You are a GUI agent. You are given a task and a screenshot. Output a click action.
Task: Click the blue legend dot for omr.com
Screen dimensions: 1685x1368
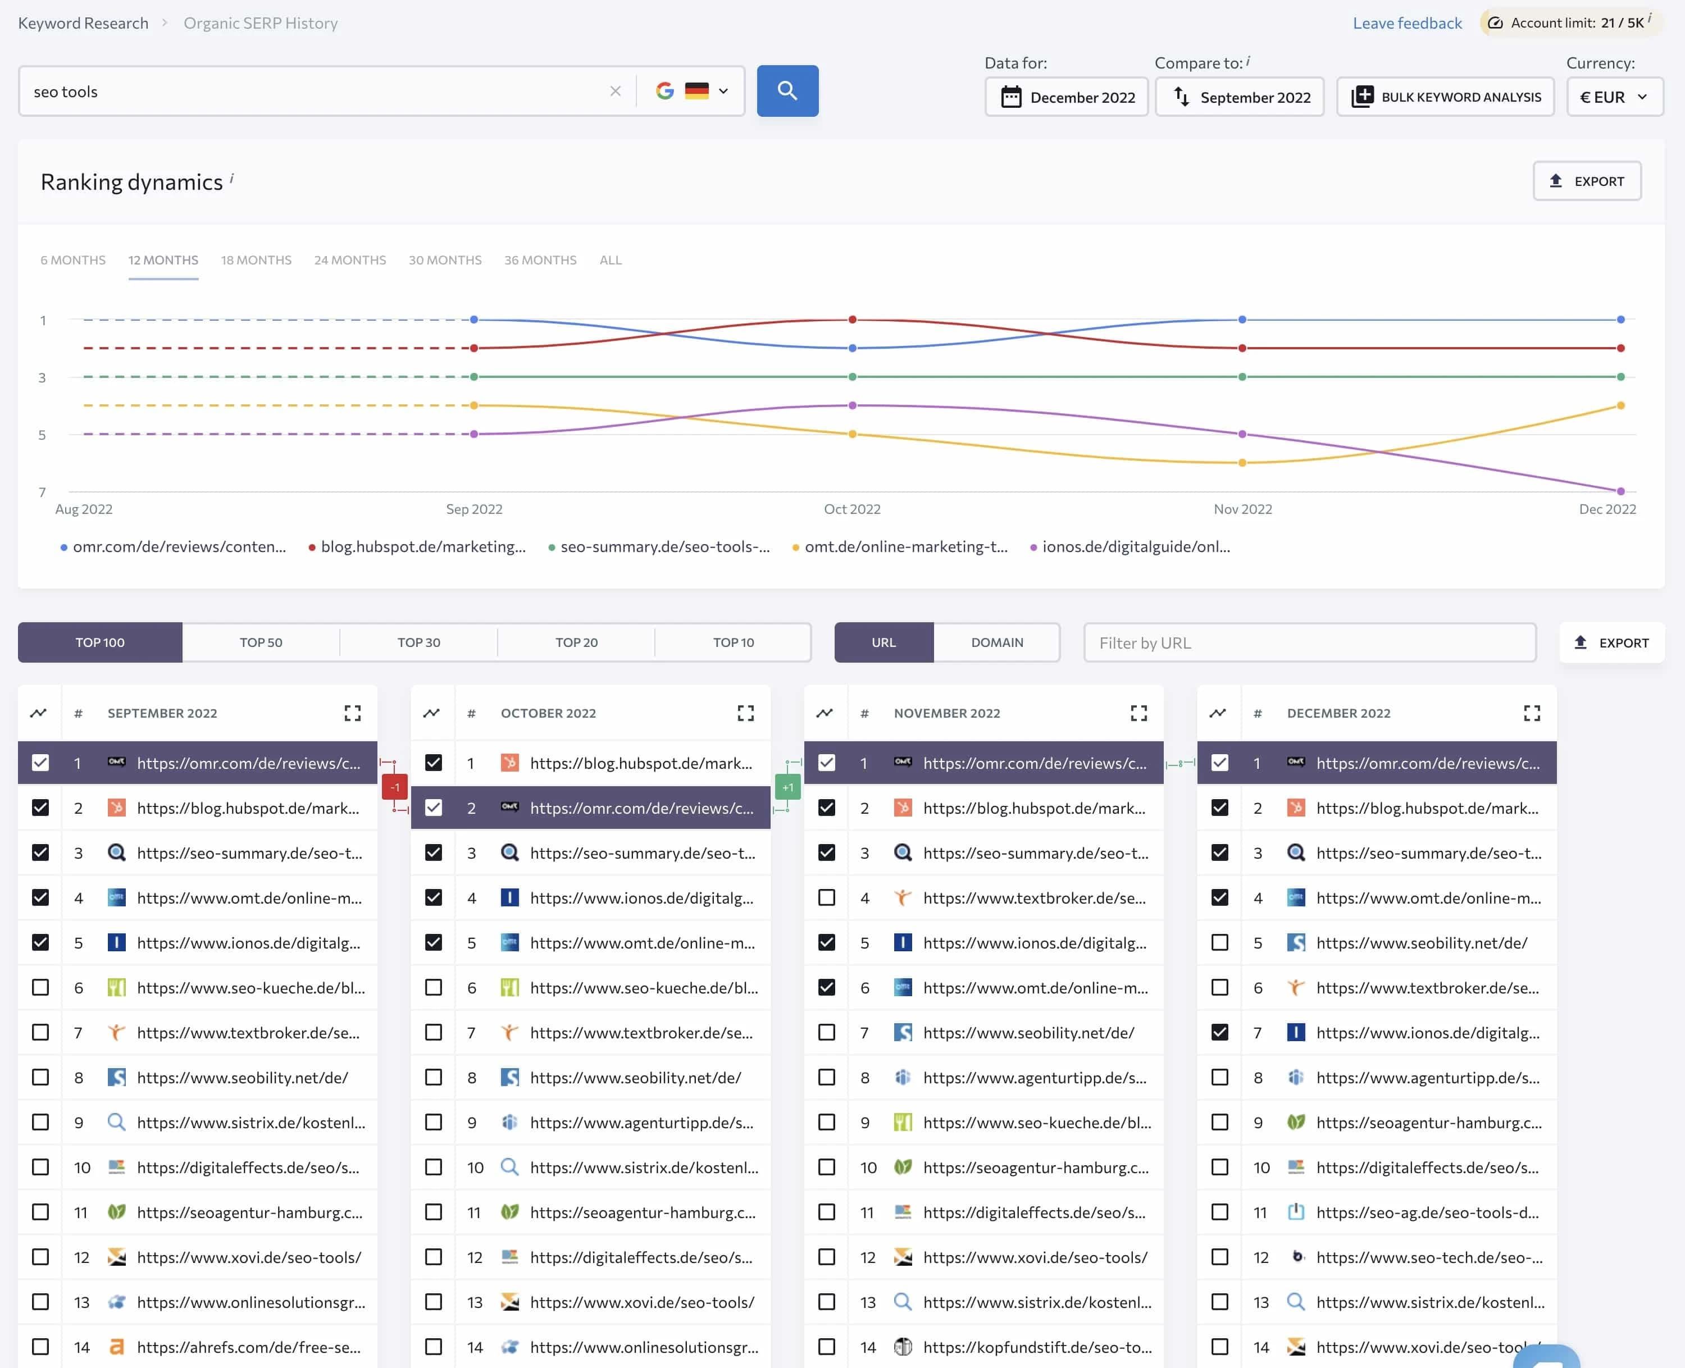pos(61,546)
